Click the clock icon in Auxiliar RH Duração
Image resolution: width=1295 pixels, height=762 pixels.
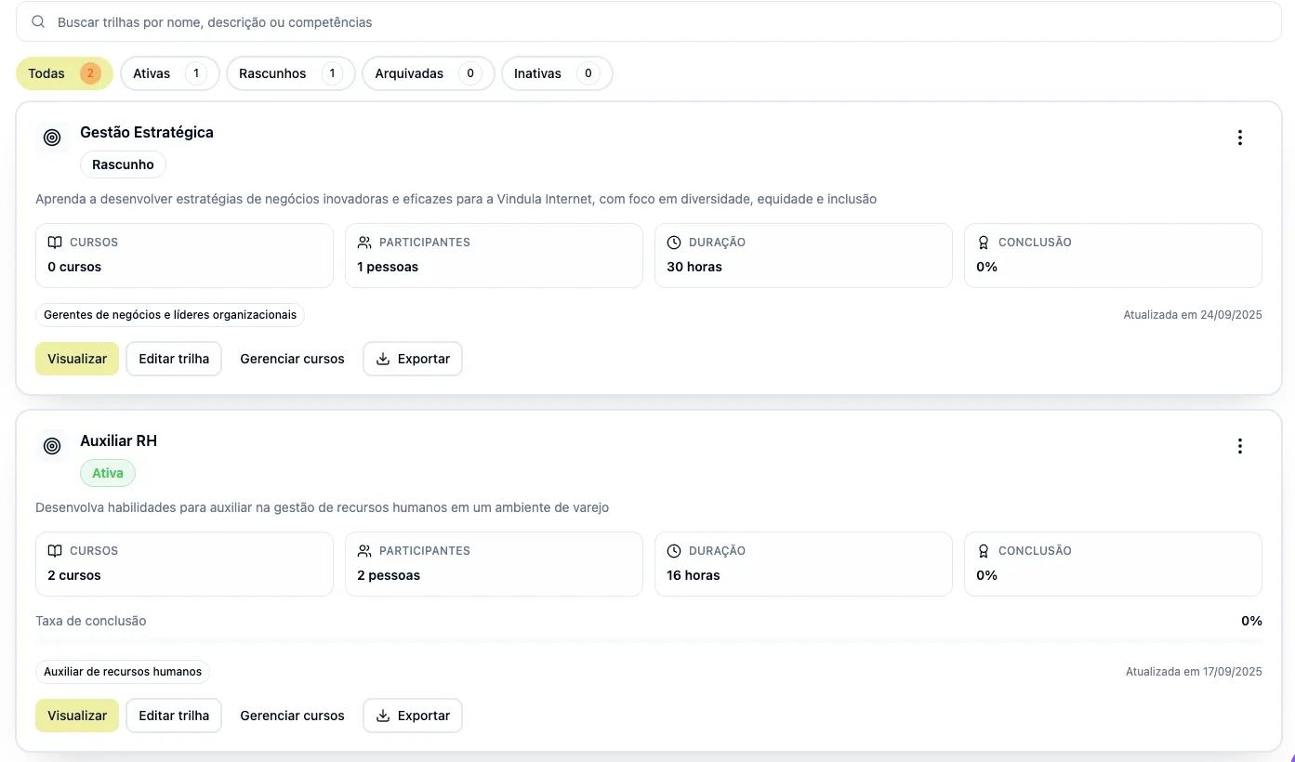(674, 551)
